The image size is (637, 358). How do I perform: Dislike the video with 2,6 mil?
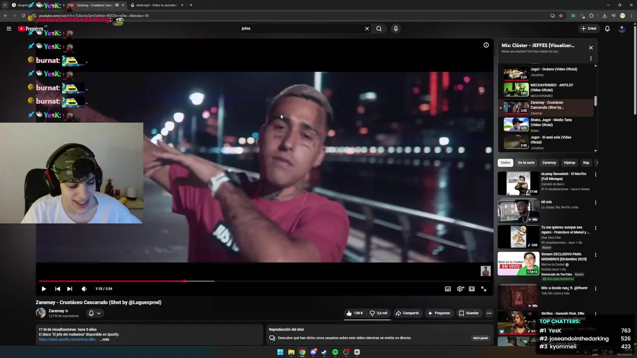[x=378, y=313]
